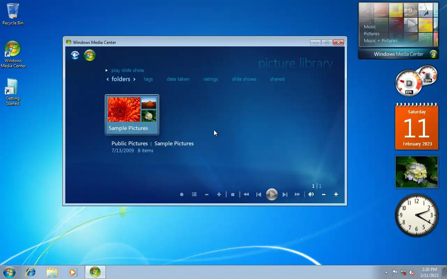Click the analog clock gadget
Viewport: 447px width, 279px height.
coord(417,215)
